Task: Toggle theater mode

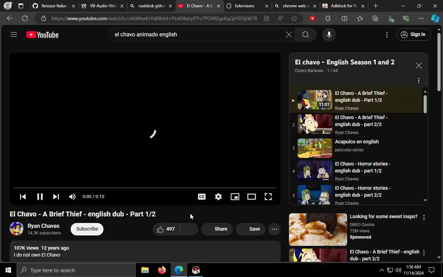Action: click(252, 197)
